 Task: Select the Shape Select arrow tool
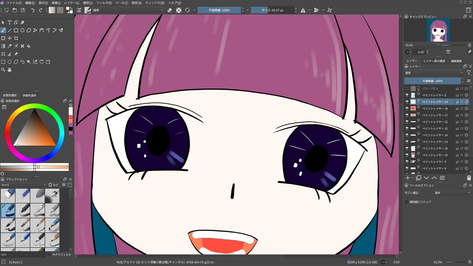(3, 22)
